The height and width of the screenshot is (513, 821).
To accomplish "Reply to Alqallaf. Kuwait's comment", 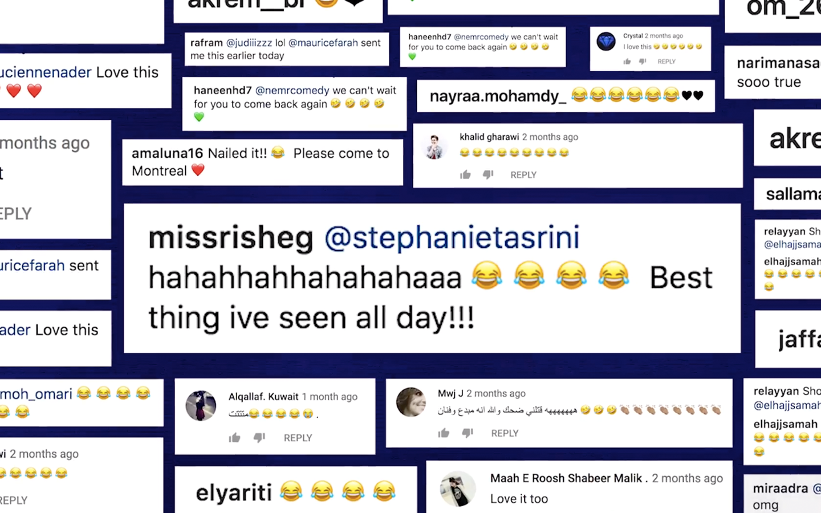I will click(x=298, y=438).
